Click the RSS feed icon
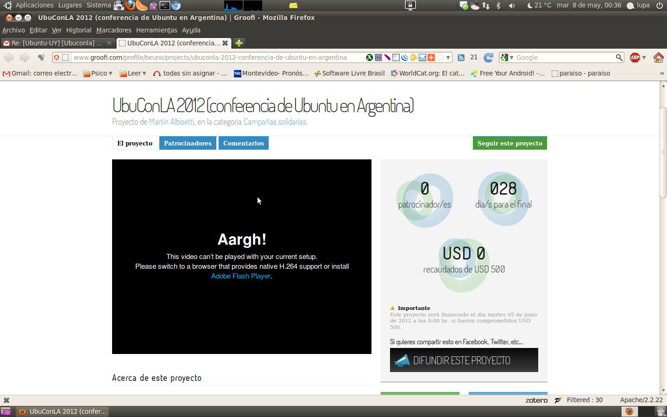The image size is (667, 417). [x=461, y=57]
